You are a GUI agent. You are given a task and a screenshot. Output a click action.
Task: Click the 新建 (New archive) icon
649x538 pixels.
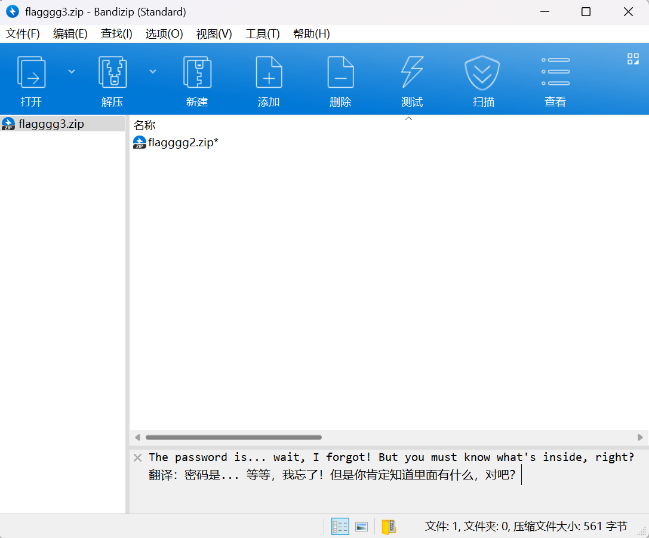point(197,73)
